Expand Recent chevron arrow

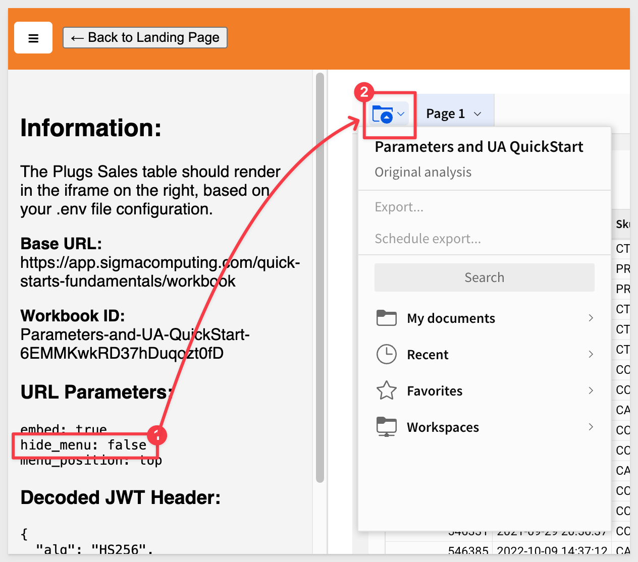coord(591,354)
